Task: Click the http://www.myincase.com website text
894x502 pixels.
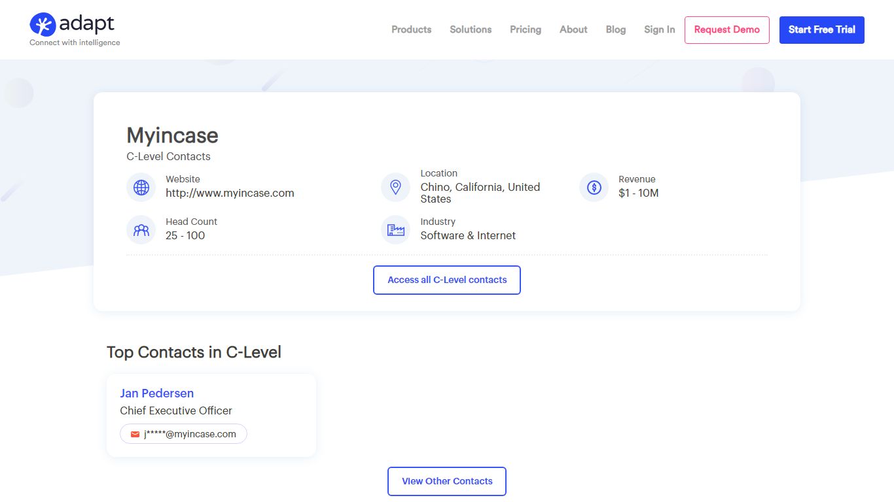Action: (230, 193)
